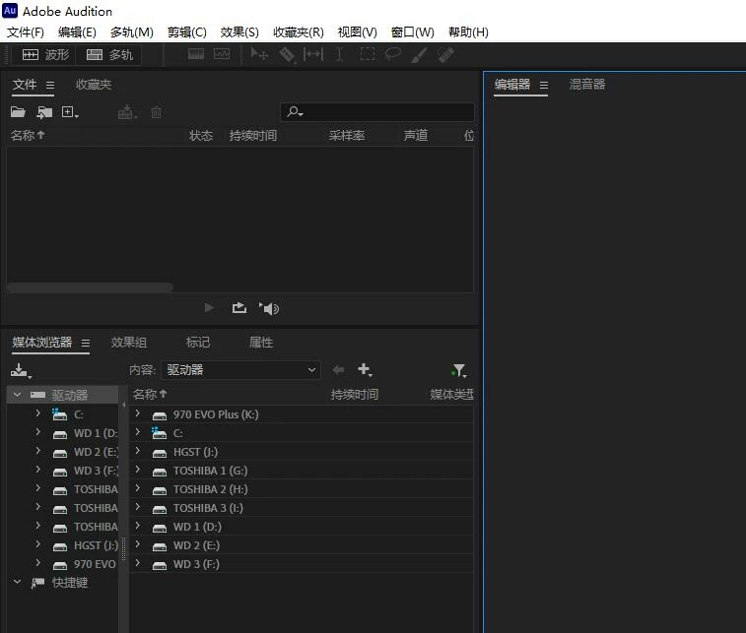Open the 窗口(W) menu
The height and width of the screenshot is (633, 746).
coord(413,32)
